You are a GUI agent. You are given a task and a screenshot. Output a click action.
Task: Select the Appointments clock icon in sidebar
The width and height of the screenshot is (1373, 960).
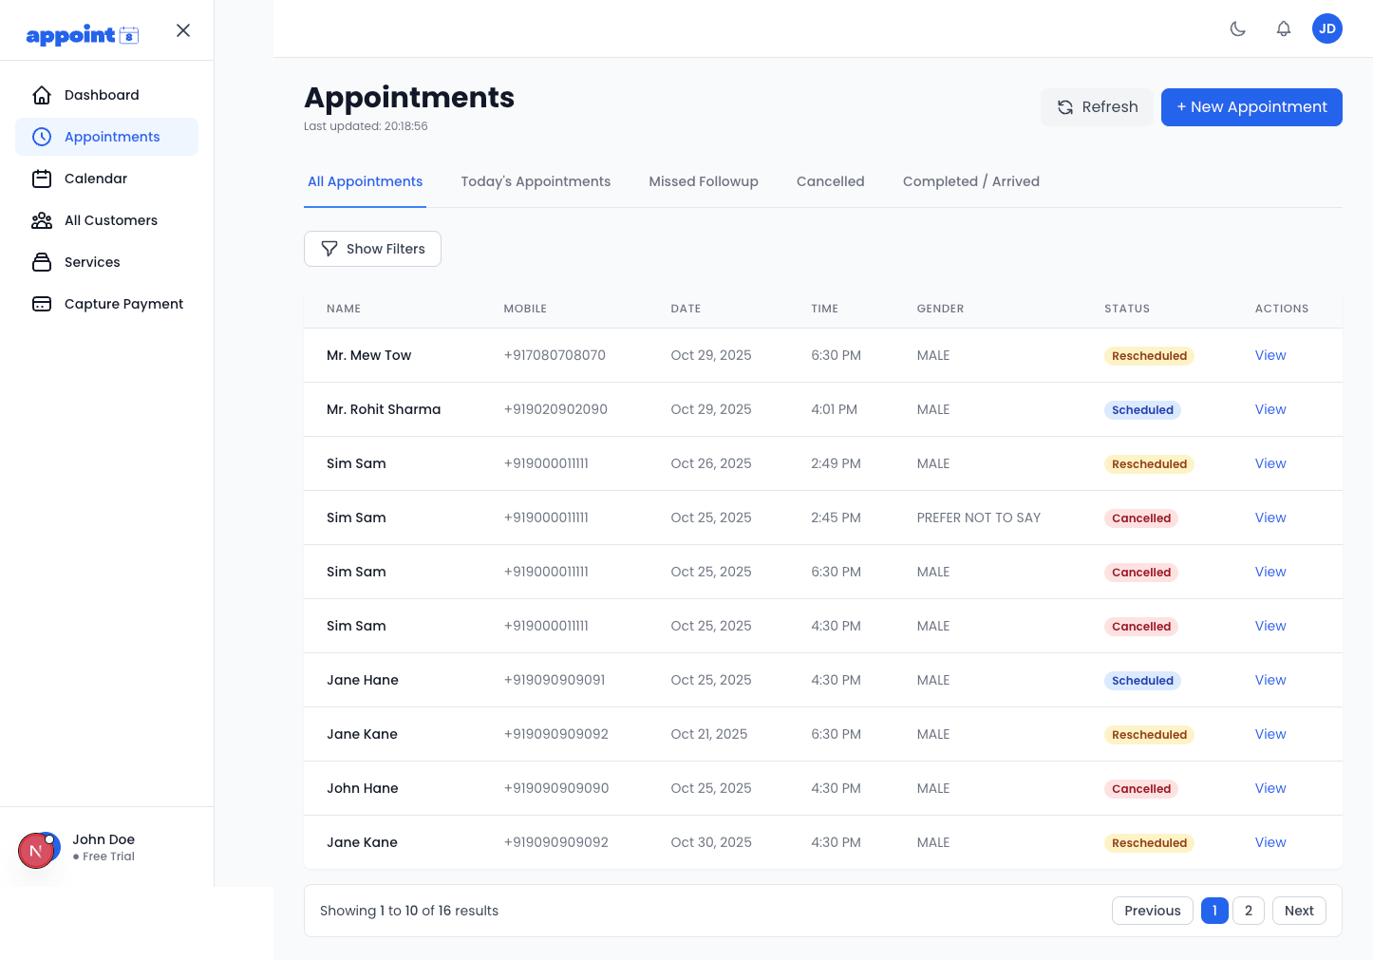pyautogui.click(x=42, y=137)
